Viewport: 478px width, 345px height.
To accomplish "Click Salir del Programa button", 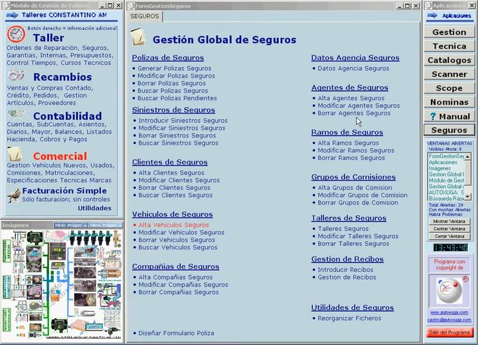I will point(449,332).
